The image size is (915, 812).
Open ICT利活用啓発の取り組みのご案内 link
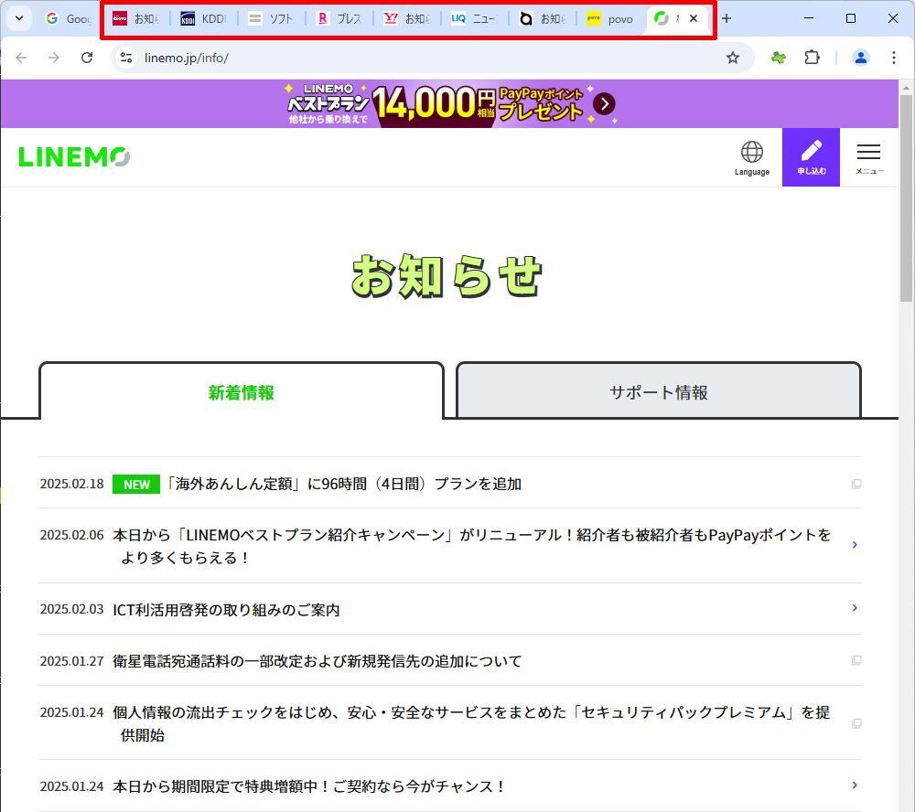click(x=226, y=610)
